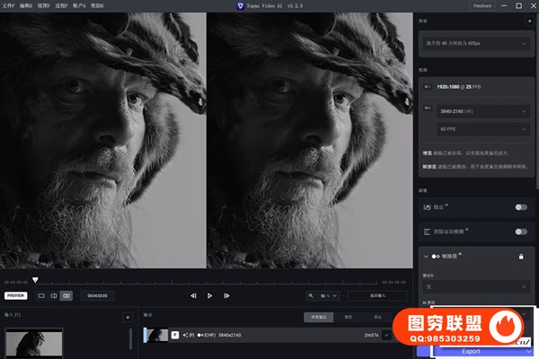Click the Feedback button
The image size is (539, 359).
point(482,5)
